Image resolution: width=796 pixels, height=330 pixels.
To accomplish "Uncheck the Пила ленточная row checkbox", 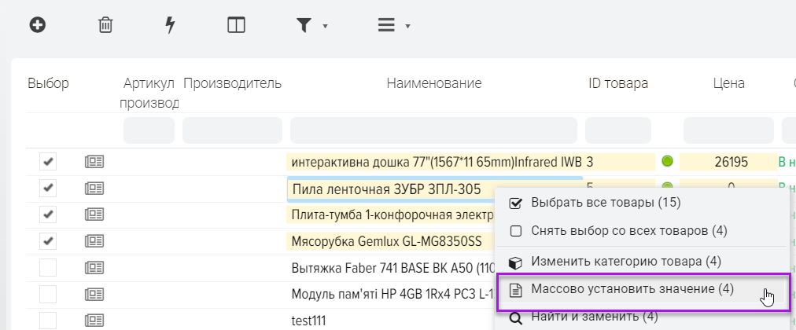I will (x=48, y=189).
